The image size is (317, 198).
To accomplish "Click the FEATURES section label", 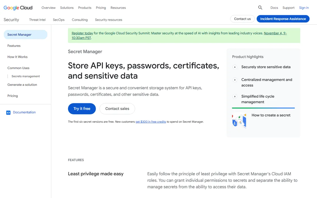I will (76, 160).
